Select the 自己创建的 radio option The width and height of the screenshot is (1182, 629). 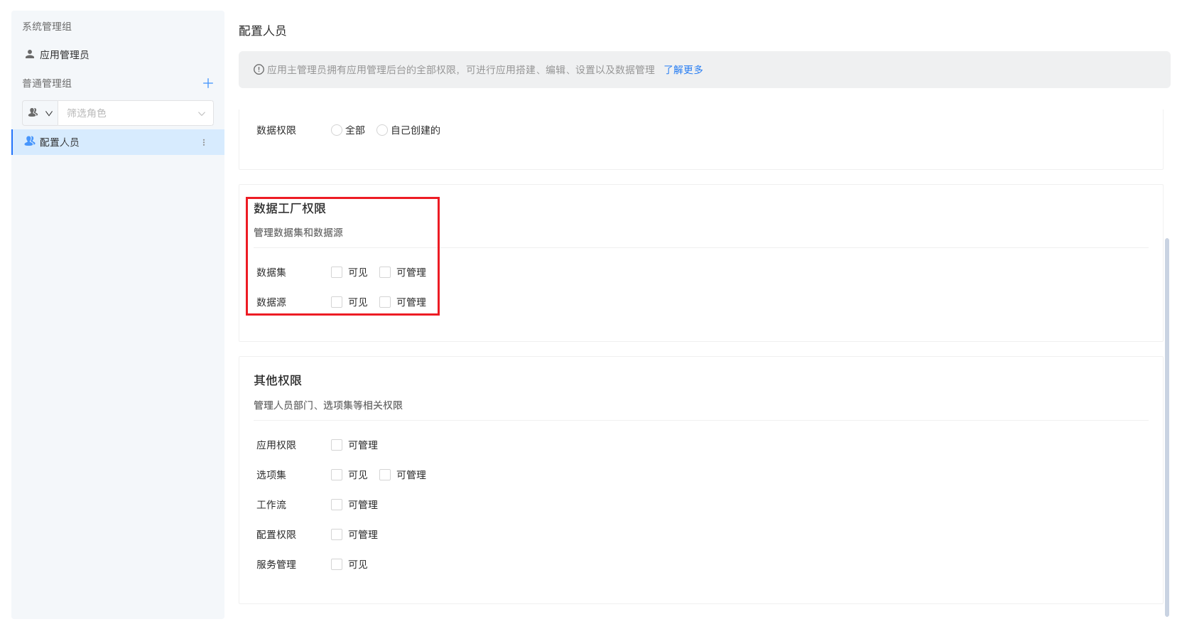pyautogui.click(x=382, y=130)
